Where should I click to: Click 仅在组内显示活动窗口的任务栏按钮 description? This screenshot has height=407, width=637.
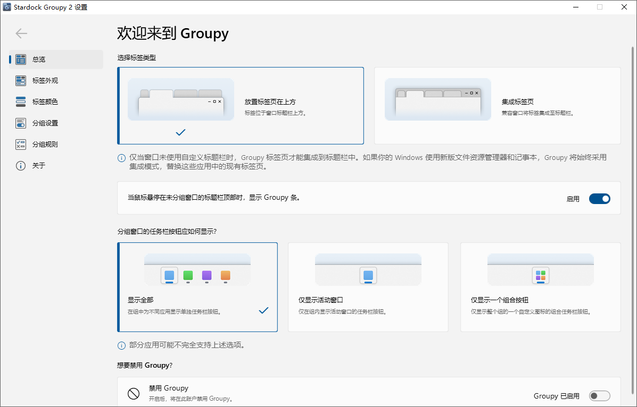coord(343,312)
